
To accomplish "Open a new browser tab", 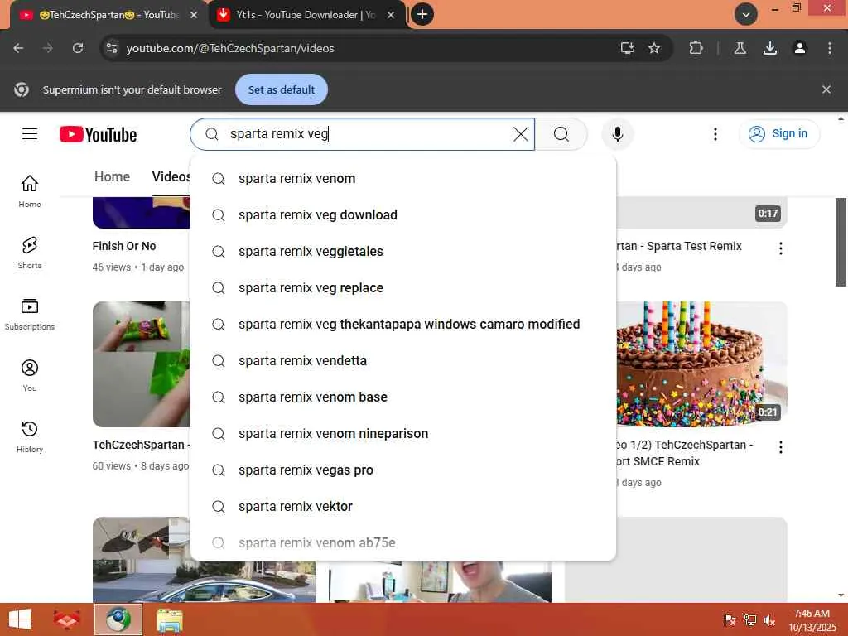I will point(422,14).
